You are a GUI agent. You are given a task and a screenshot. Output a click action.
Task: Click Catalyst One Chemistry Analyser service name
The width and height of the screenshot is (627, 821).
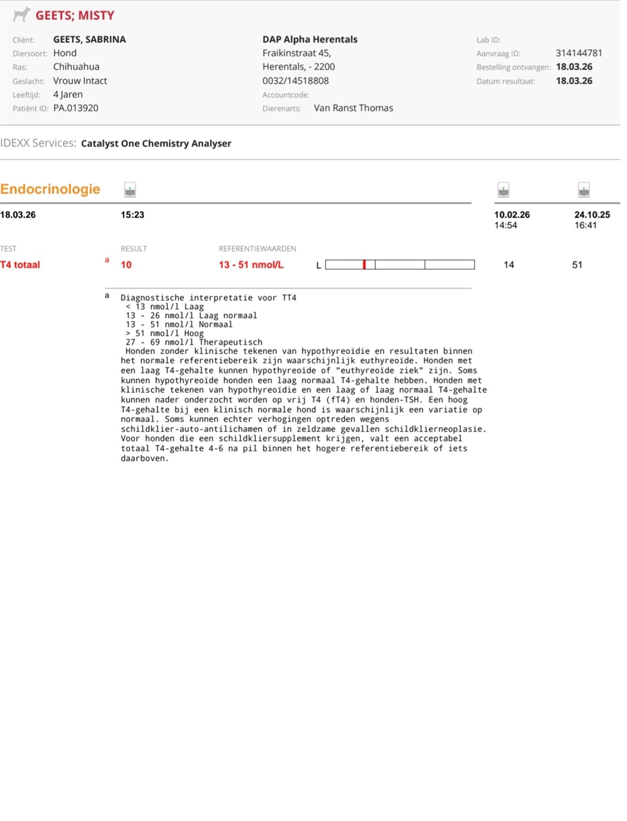pos(156,143)
